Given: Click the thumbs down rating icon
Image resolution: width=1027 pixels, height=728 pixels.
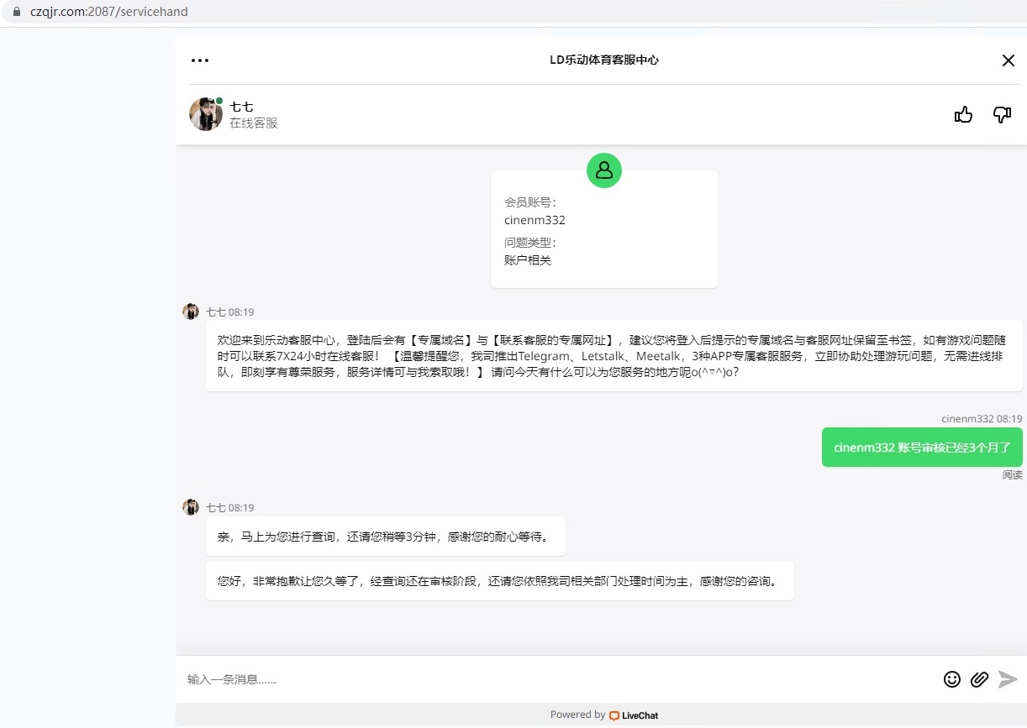Looking at the screenshot, I should point(1002,115).
